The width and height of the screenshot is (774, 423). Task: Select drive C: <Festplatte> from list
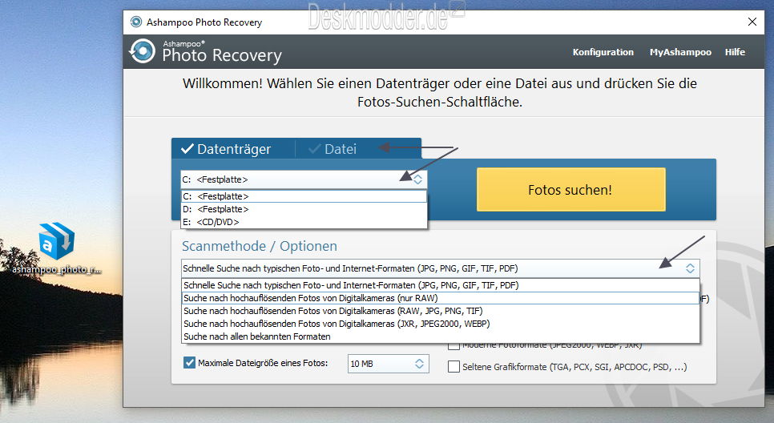tap(304, 196)
